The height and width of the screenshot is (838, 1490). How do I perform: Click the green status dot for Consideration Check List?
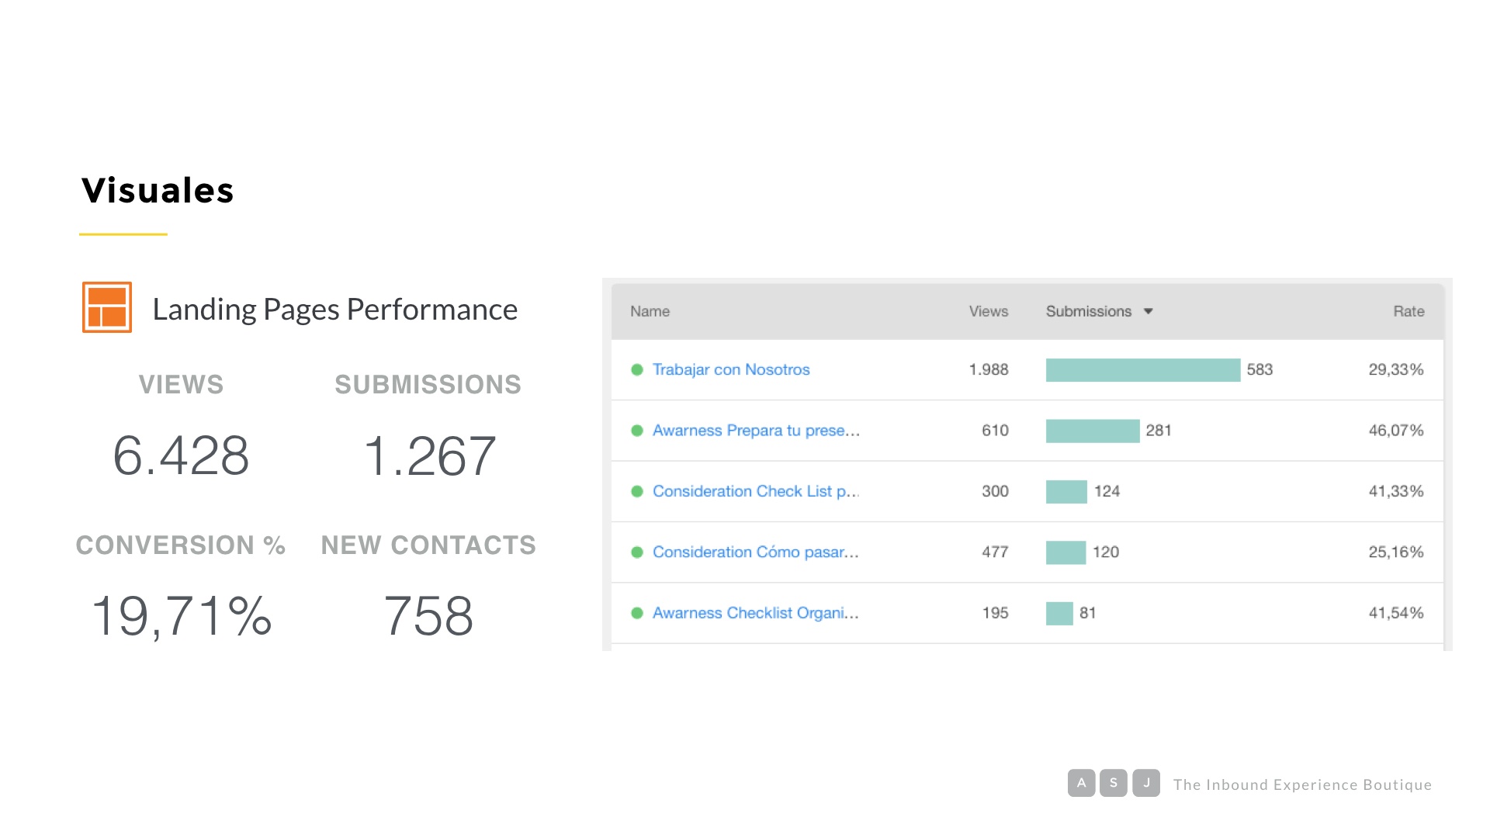click(x=637, y=491)
